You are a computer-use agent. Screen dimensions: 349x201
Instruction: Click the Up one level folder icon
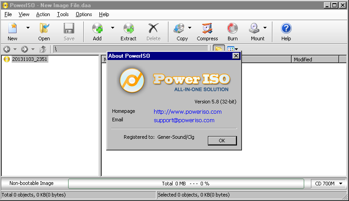[43, 49]
